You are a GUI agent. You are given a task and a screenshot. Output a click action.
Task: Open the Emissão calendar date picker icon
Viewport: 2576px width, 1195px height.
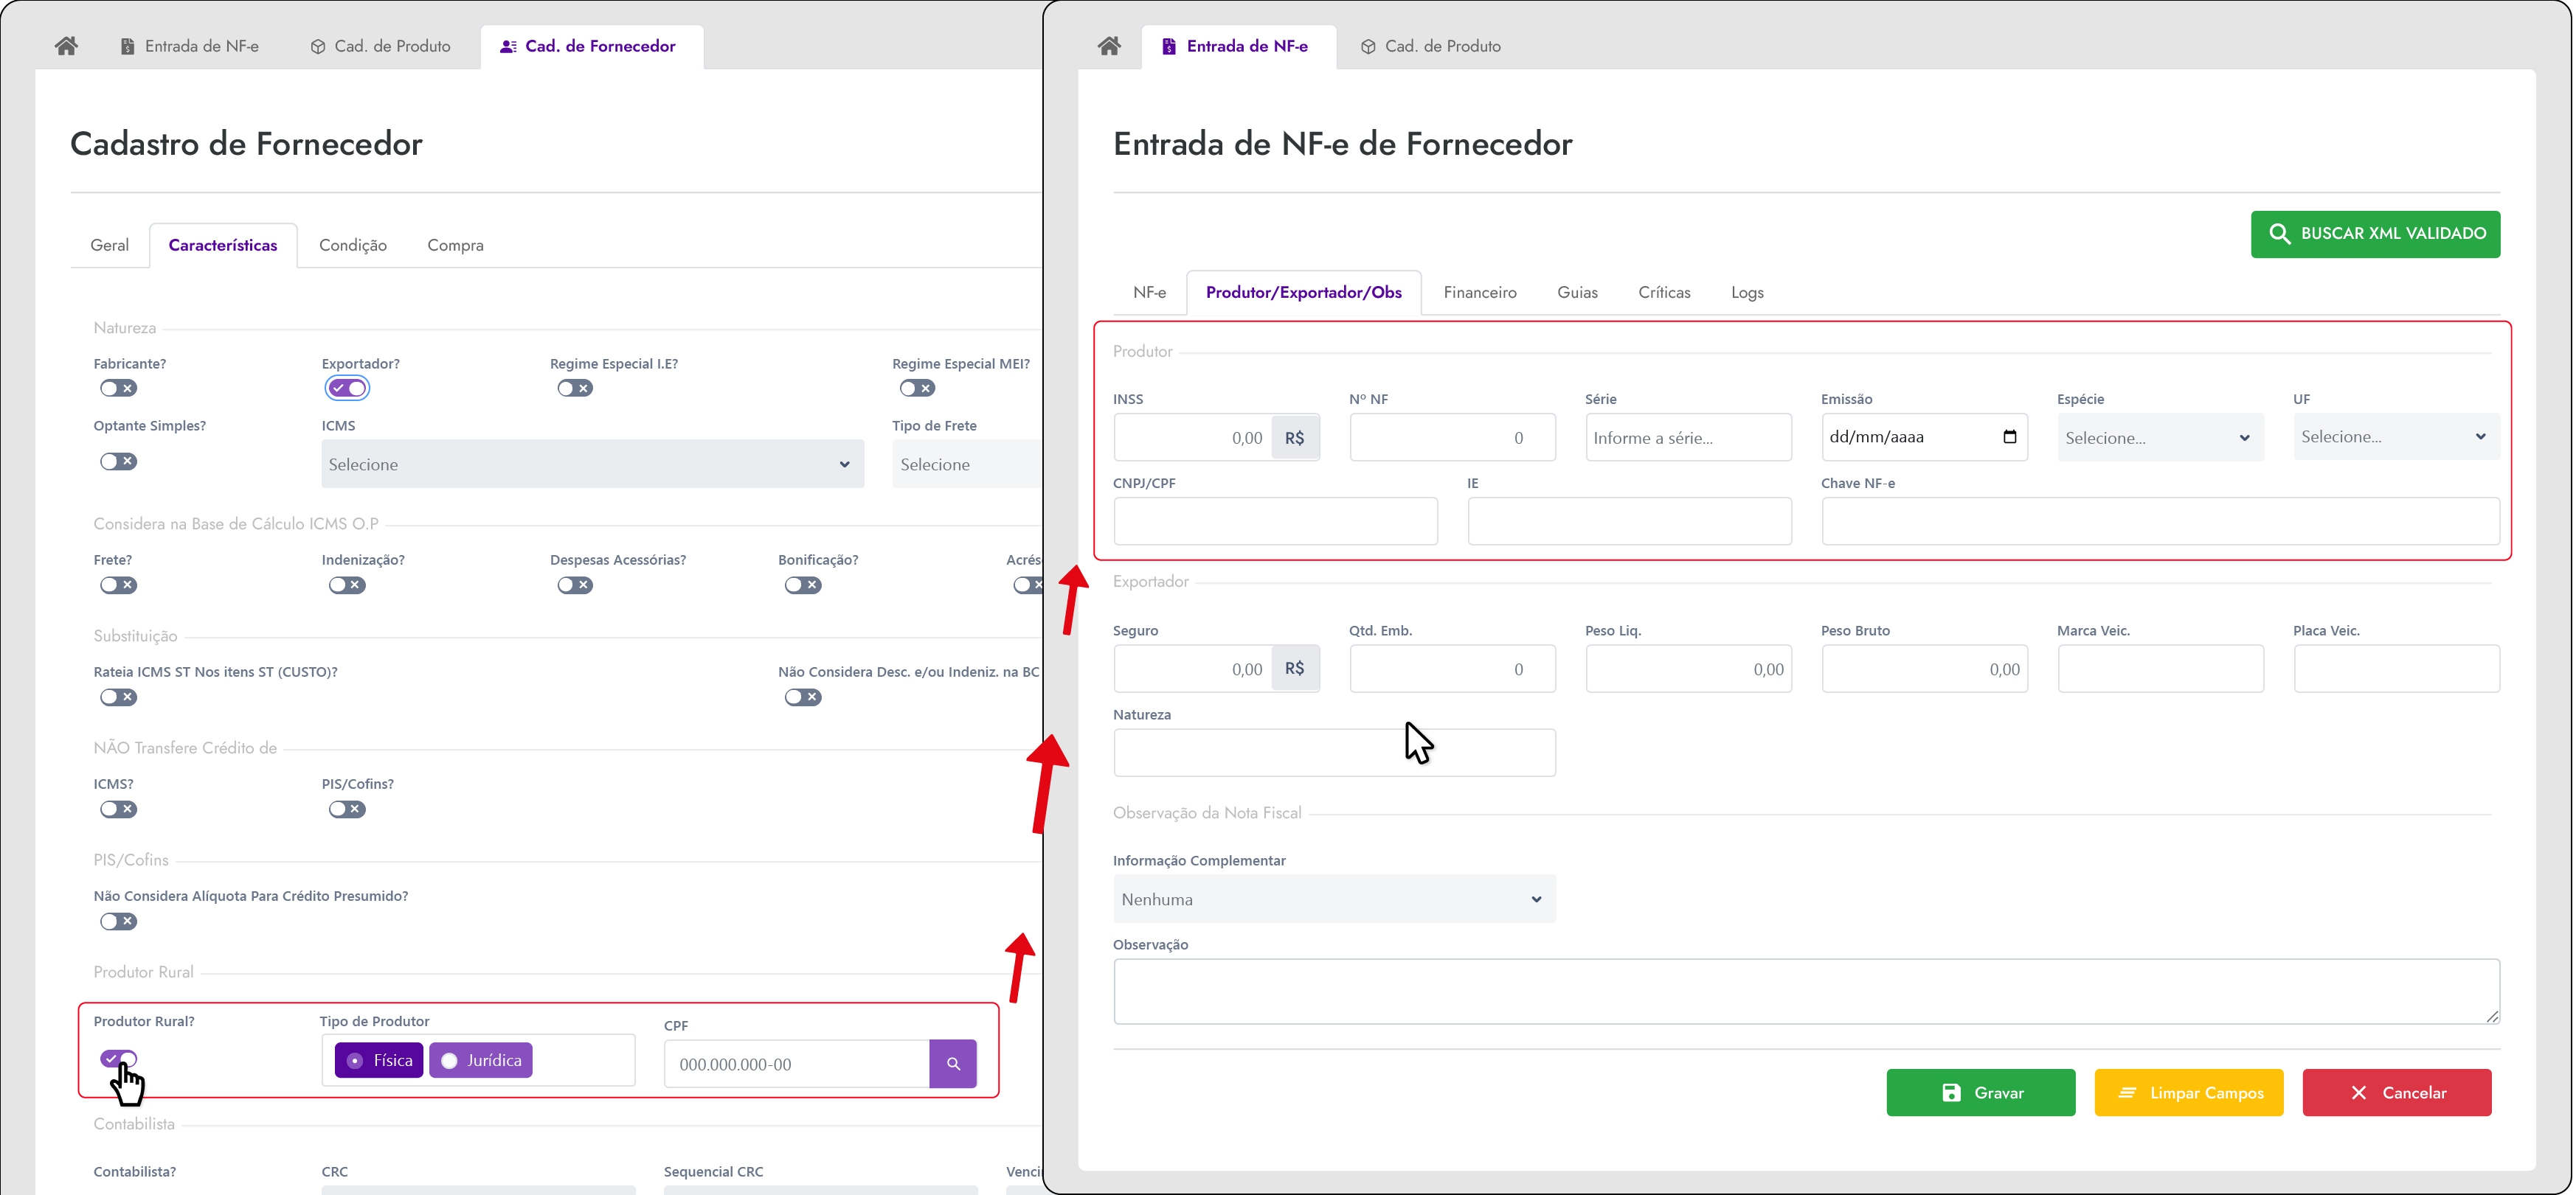point(2009,436)
